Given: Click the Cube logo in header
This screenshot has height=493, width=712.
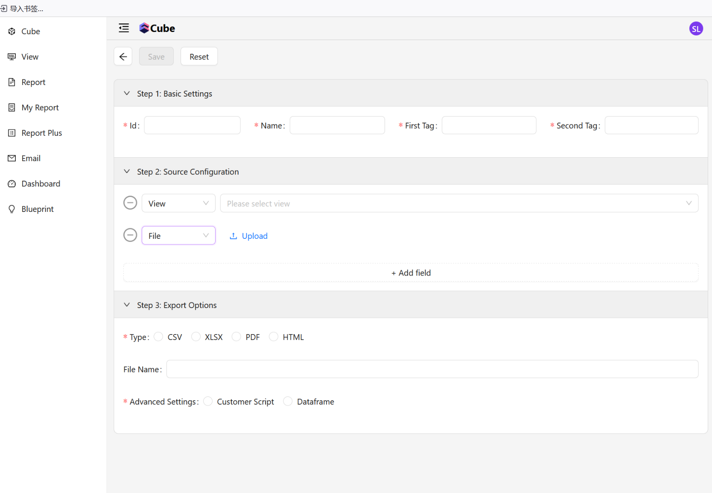Looking at the screenshot, I should [x=157, y=28].
